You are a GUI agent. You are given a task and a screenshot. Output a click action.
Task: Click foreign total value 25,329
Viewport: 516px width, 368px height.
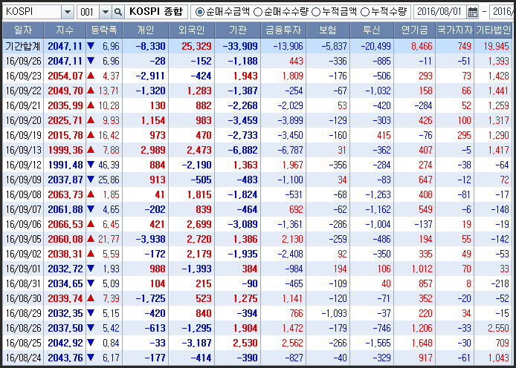coord(196,46)
